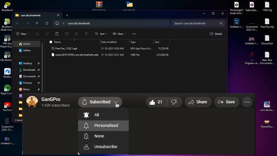Refresh the com.dts.freefireth folder
277x156 pixels.
coord(47,23)
